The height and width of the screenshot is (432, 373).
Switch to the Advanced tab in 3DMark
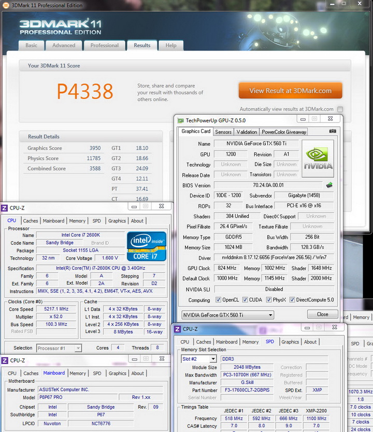point(64,46)
